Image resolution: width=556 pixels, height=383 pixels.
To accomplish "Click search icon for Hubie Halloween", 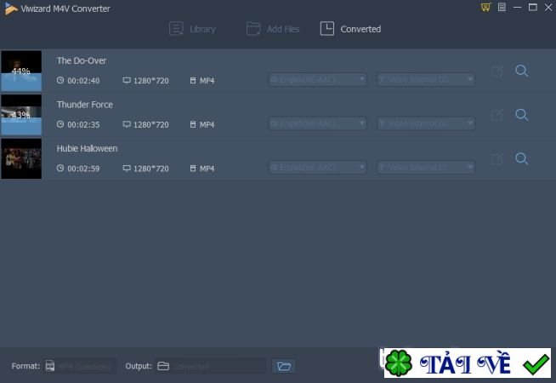I will [522, 158].
